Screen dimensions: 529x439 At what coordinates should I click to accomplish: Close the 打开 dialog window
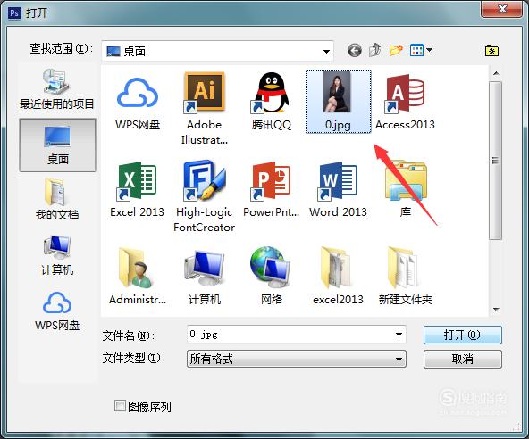(x=502, y=9)
